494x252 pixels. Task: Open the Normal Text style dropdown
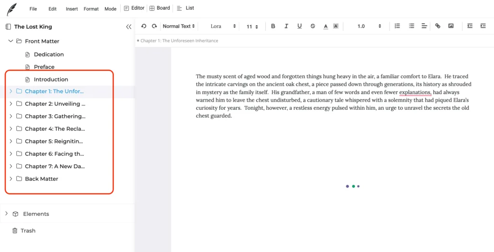(178, 27)
